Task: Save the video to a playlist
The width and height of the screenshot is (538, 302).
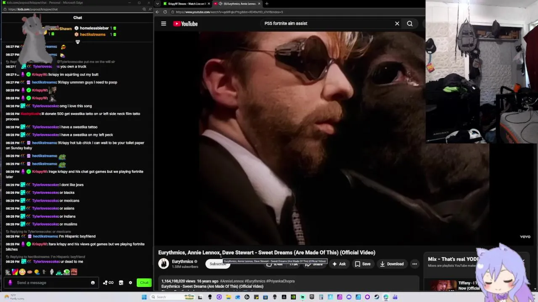Action: [x=363, y=264]
